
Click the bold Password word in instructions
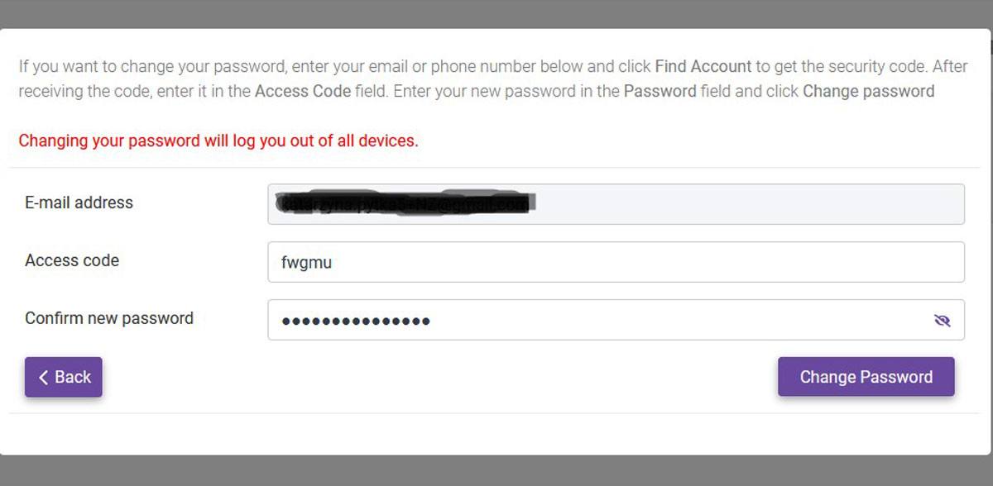[x=660, y=91]
